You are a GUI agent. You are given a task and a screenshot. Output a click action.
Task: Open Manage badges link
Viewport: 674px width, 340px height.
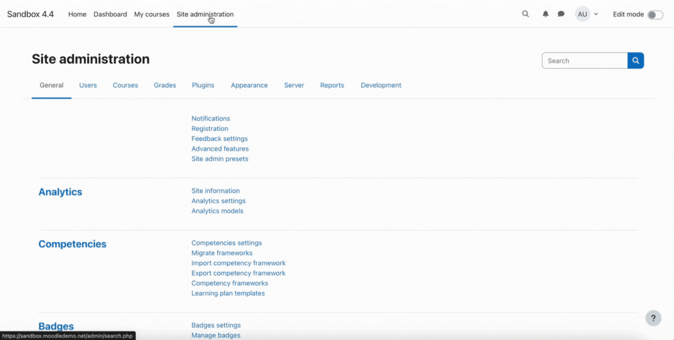point(216,335)
